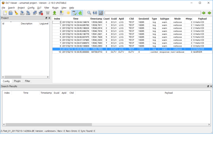
Task: Open the Filter menu
Action: pos(47,8)
